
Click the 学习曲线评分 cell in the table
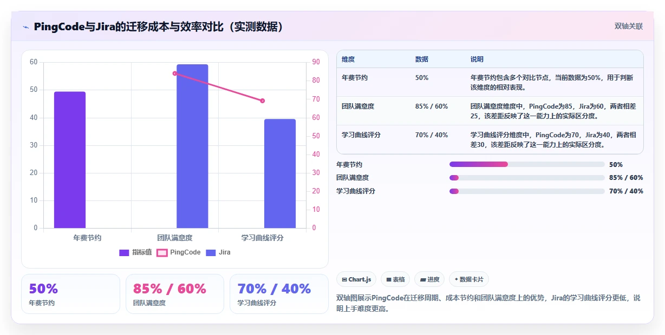tap(361, 135)
